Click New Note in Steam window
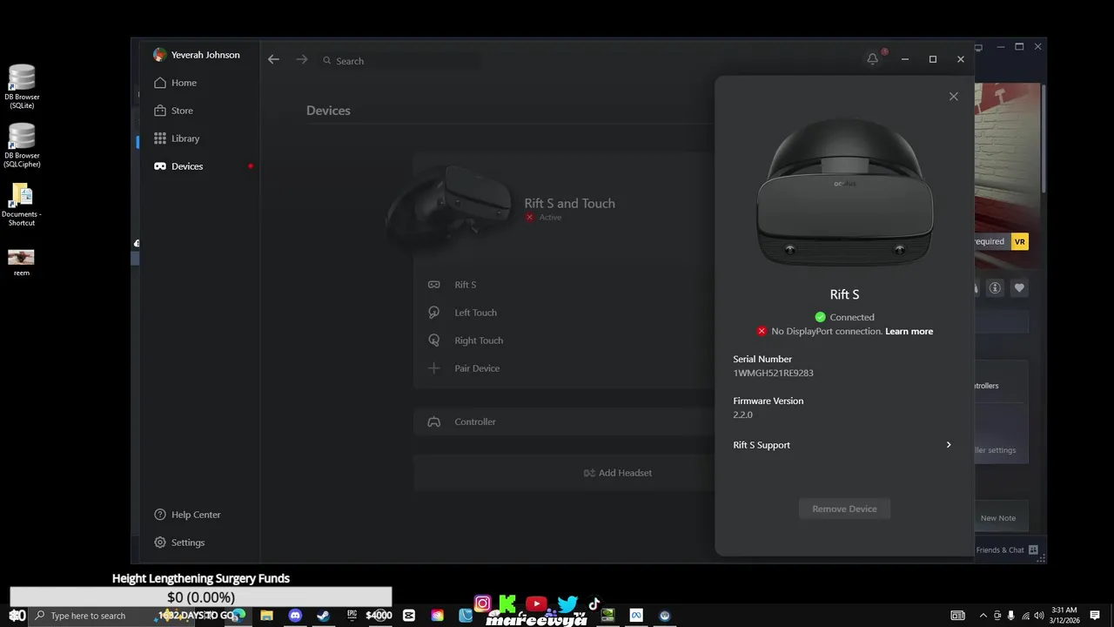This screenshot has height=627, width=1114. (x=998, y=518)
